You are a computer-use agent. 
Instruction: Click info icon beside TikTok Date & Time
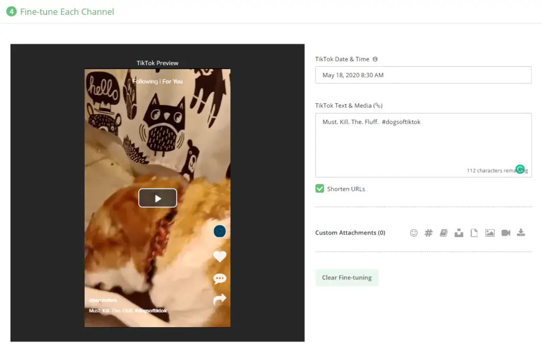tap(375, 59)
